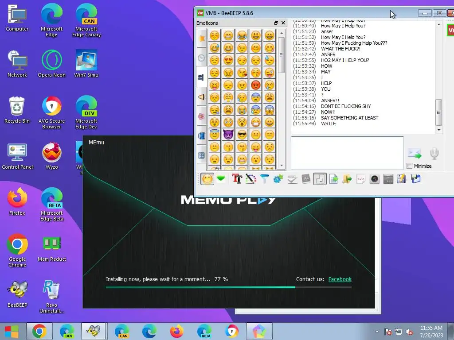Click the chat history scroll up arrow
454x340 pixels.
pos(438,25)
